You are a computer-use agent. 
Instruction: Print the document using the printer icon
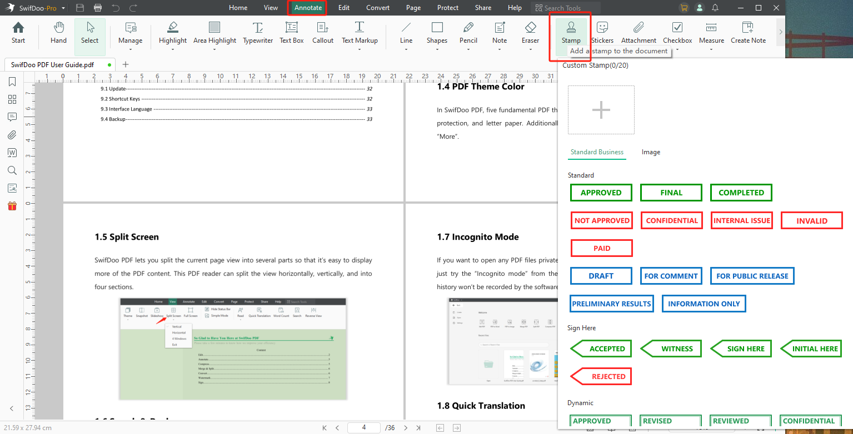point(98,8)
